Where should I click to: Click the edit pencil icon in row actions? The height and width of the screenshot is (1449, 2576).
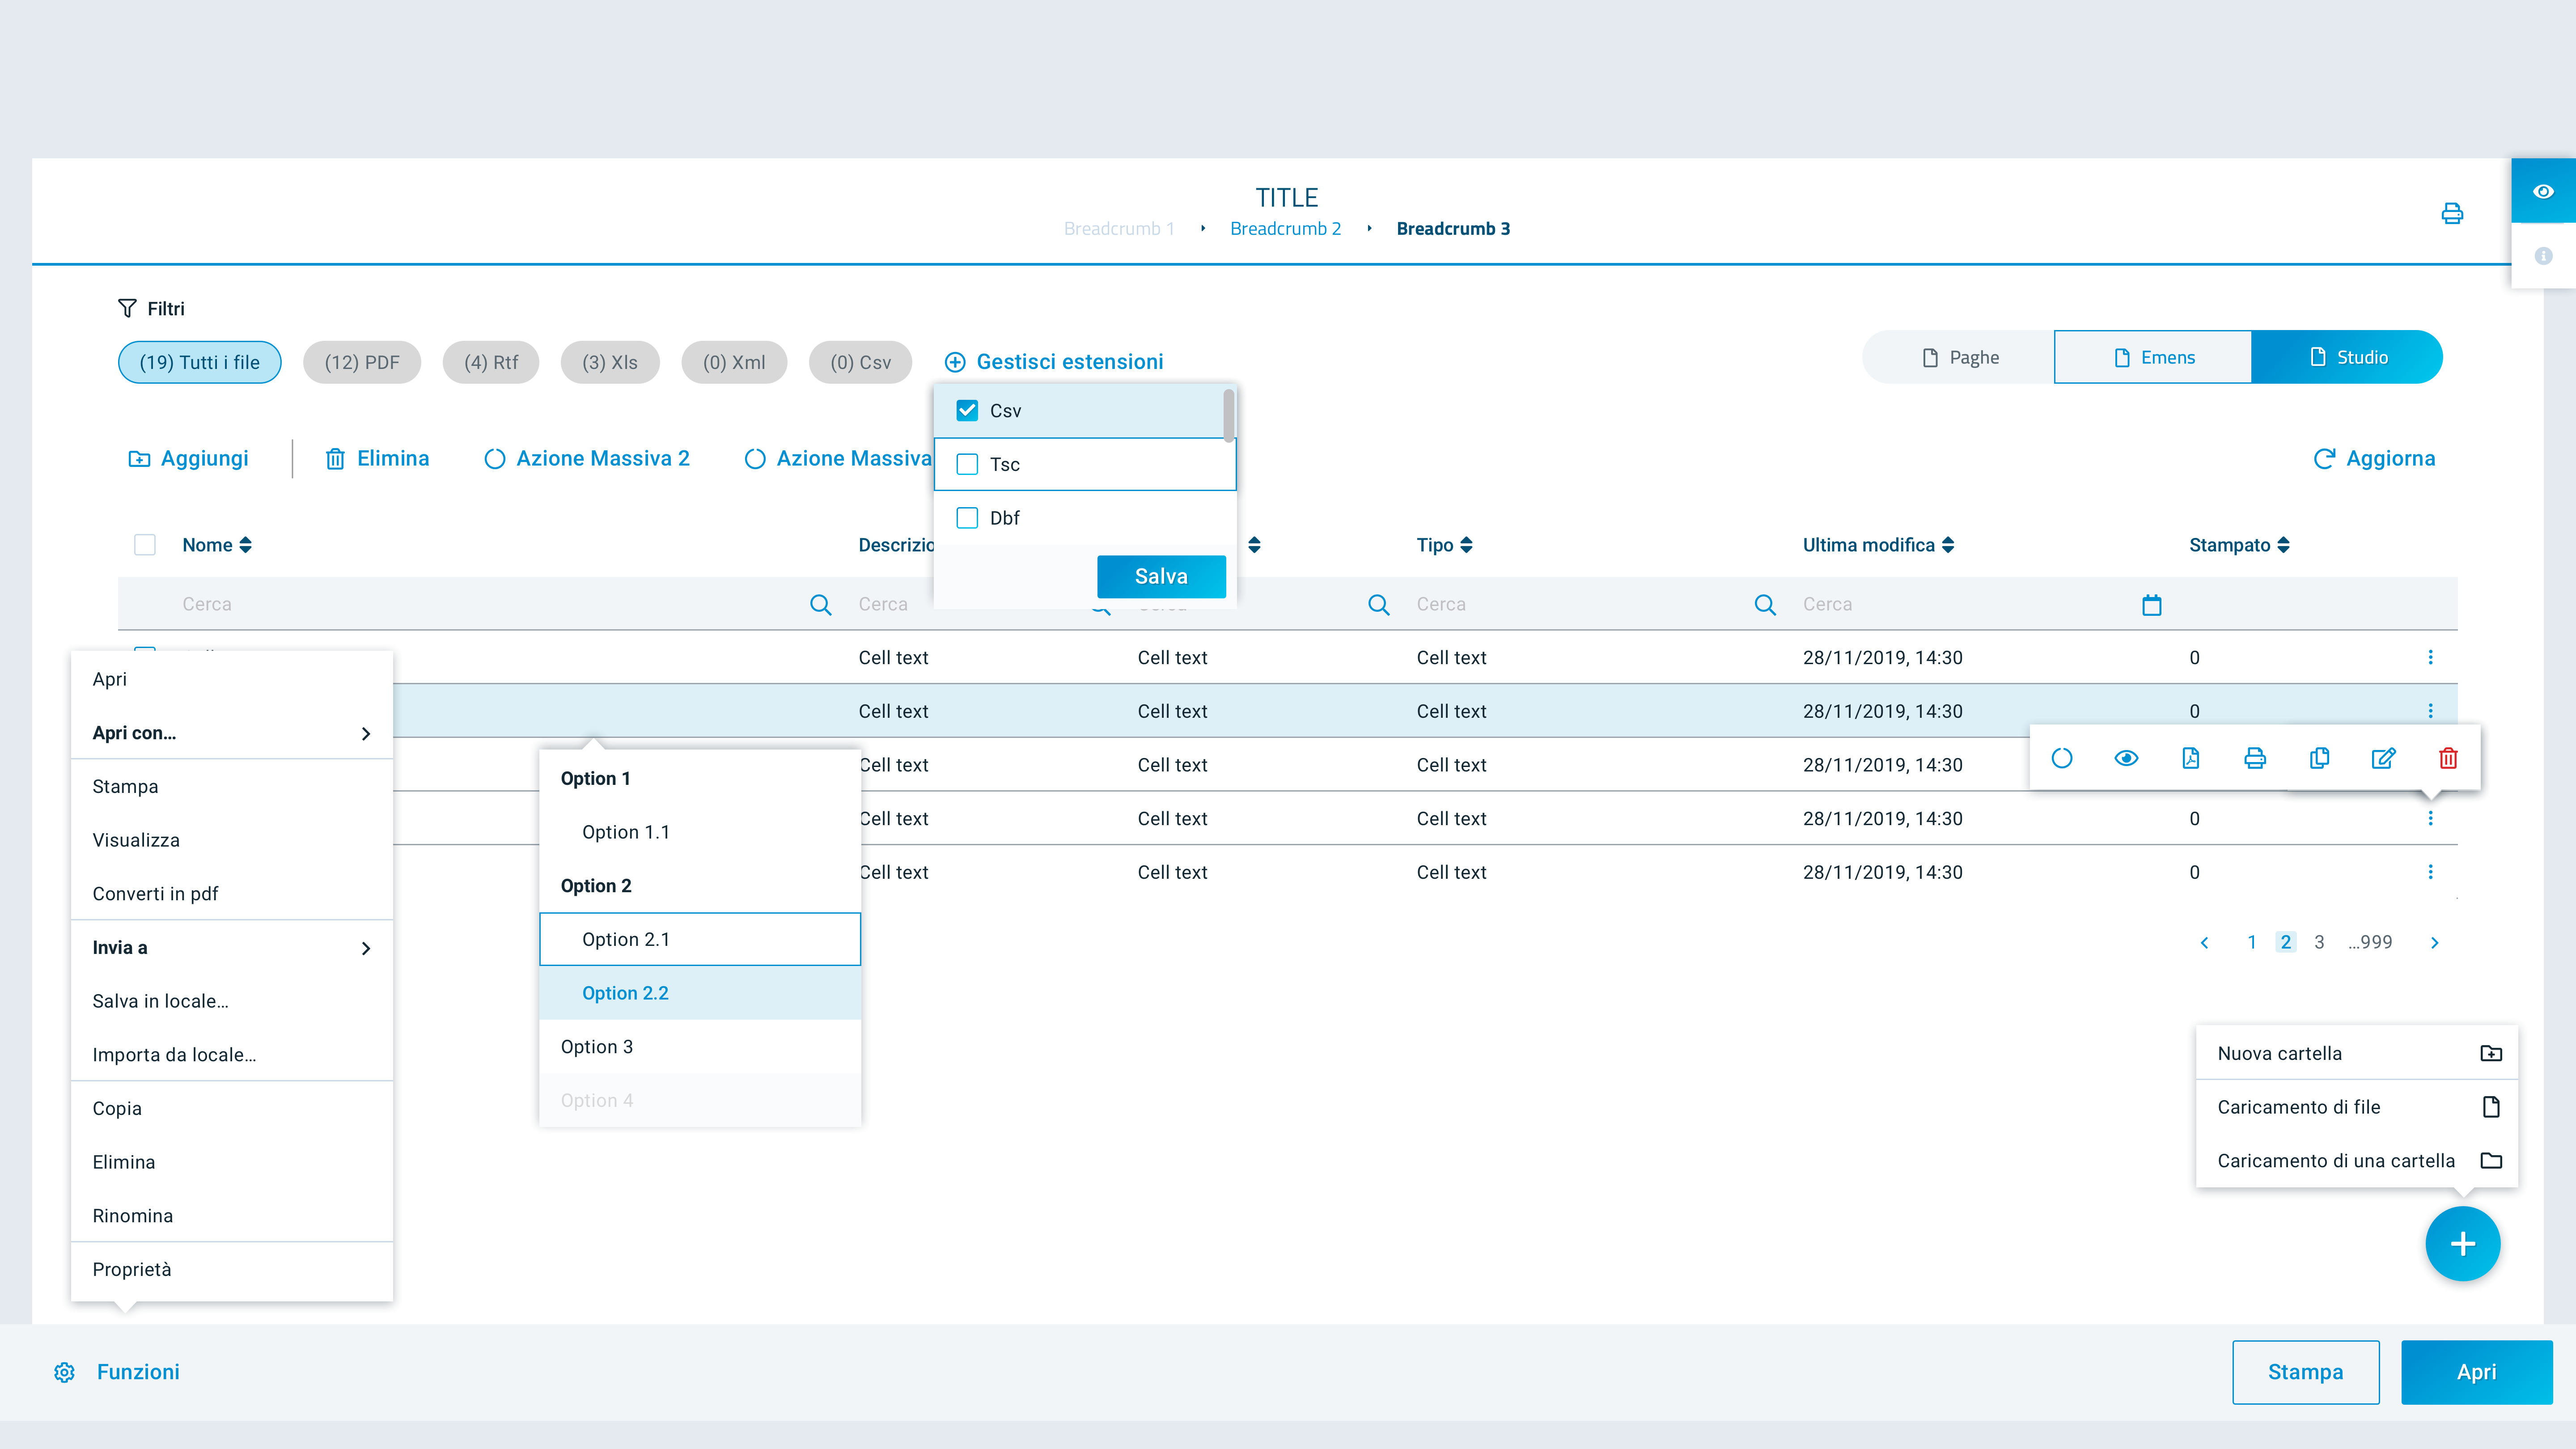pos(2384,758)
